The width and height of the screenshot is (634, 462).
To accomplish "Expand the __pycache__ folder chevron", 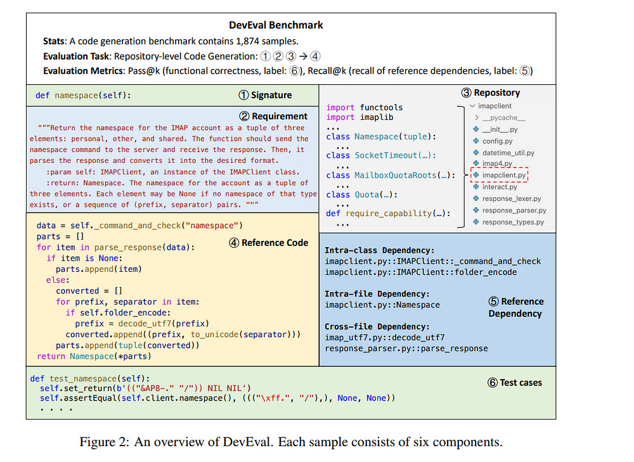I will click(477, 118).
